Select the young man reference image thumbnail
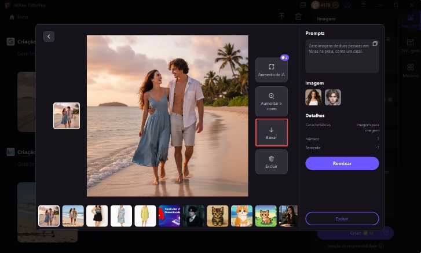The height and width of the screenshot is (253, 421). coord(333,97)
